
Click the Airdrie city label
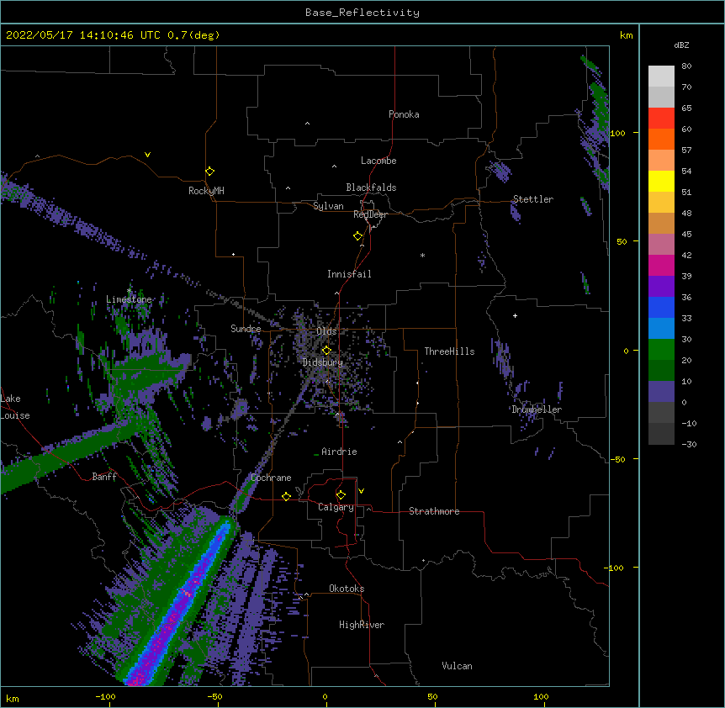[340, 452]
